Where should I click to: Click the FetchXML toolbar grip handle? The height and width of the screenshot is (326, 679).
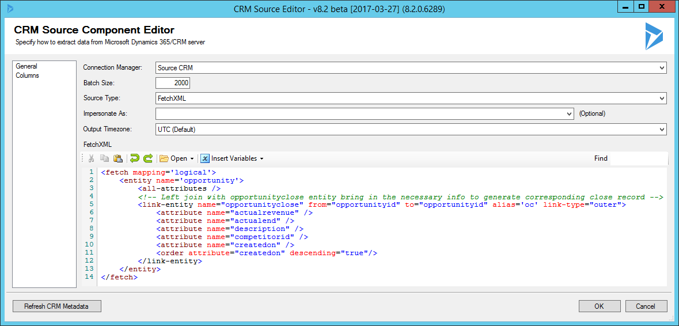tap(83, 158)
